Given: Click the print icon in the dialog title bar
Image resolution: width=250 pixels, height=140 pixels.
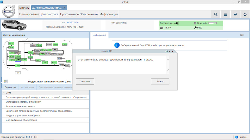Looking at the screenshot, I should (x=166, y=51).
